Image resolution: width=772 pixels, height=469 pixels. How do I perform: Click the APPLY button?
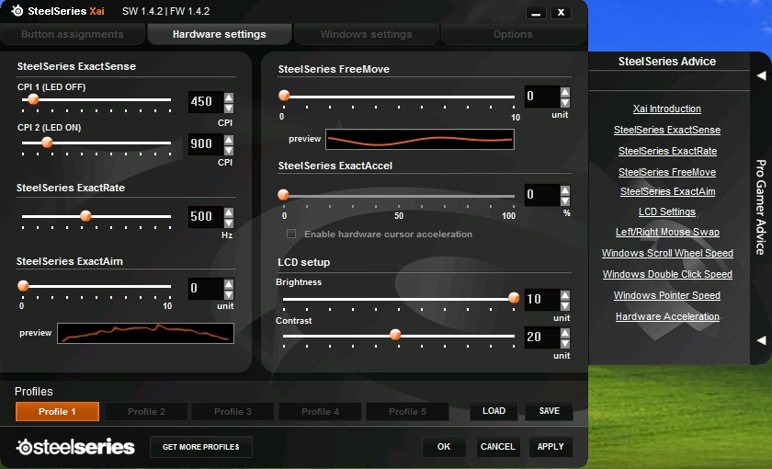(551, 447)
